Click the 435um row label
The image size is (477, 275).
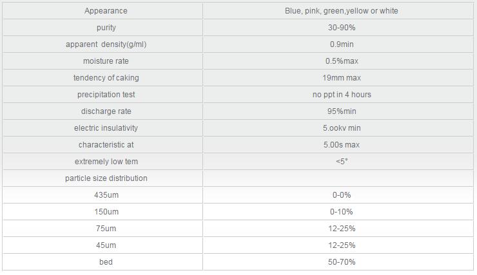[x=106, y=194]
